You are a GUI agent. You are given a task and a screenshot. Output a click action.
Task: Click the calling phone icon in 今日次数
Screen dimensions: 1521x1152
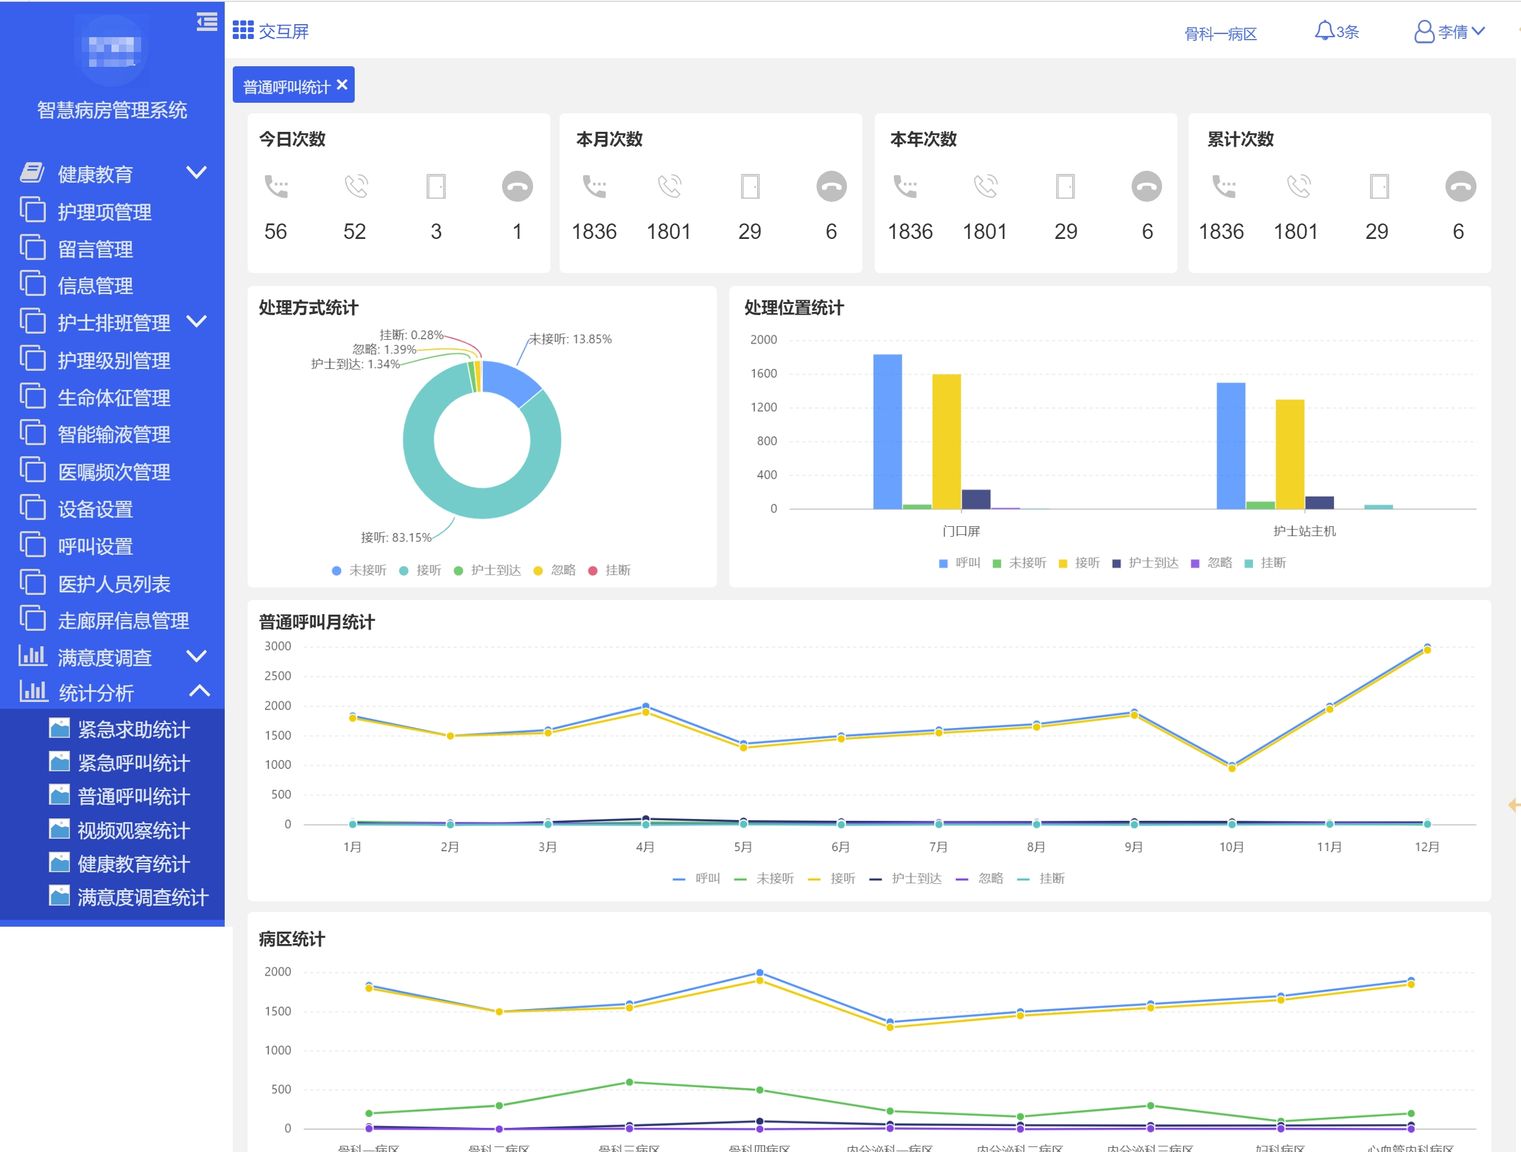click(x=277, y=186)
